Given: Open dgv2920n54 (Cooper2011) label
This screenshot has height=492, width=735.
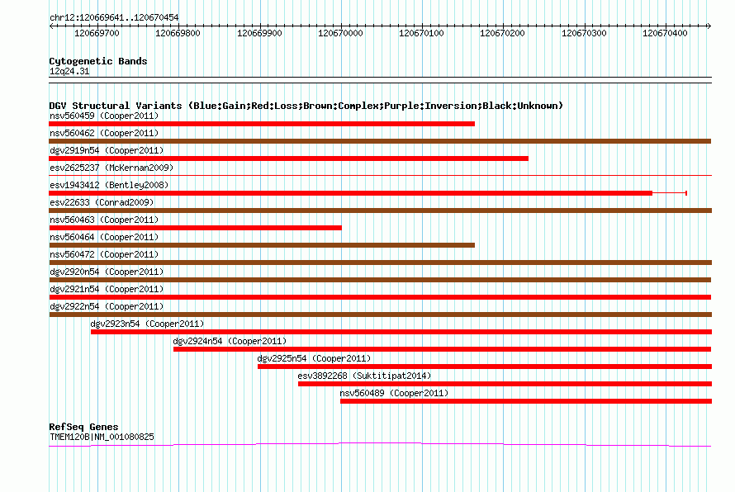Looking at the screenshot, I should coord(107,272).
